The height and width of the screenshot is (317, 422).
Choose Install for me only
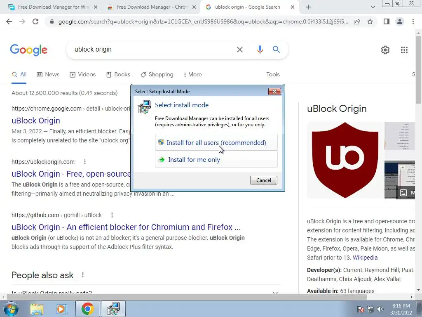pyautogui.click(x=216, y=160)
